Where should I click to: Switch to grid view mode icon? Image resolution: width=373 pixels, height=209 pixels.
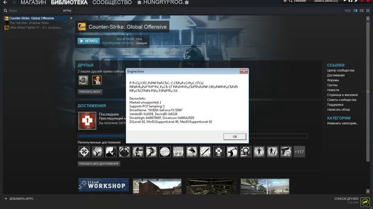pos(368,10)
